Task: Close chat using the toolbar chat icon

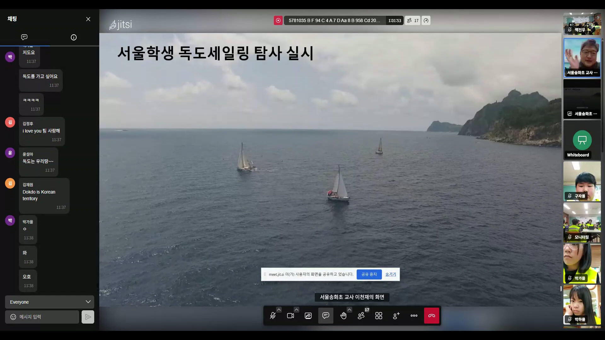Action: pos(326,316)
